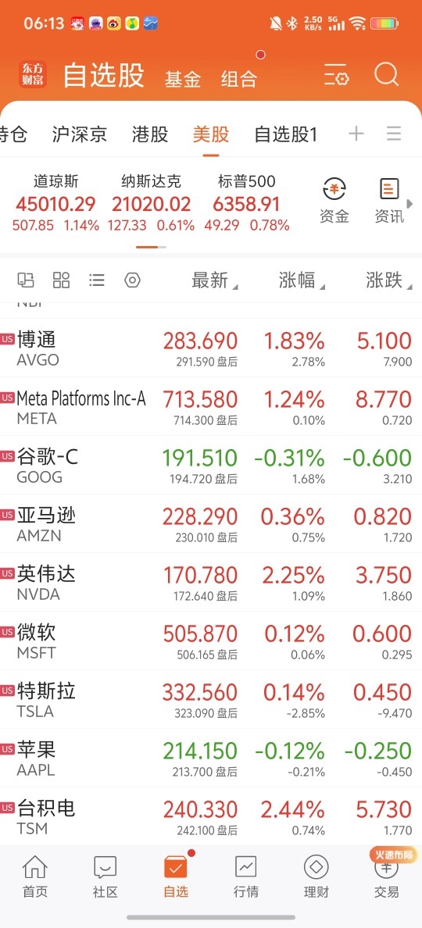Add a new group with plus icon

coord(356,134)
